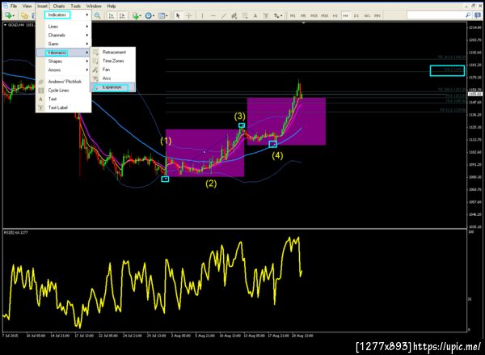Click the RSI indicator label text
485x355 pixels.
(x=16, y=232)
